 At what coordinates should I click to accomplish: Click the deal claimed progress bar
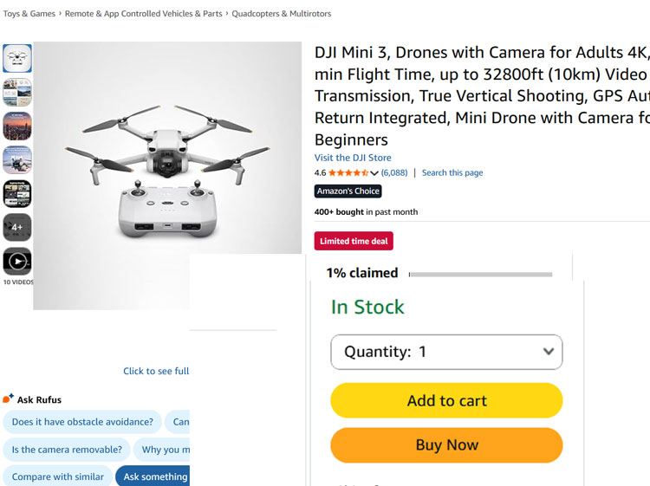click(x=480, y=275)
